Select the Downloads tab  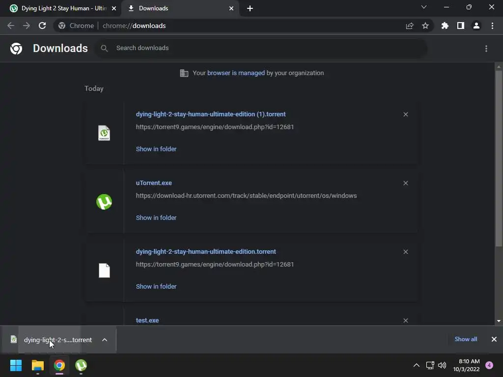click(180, 8)
